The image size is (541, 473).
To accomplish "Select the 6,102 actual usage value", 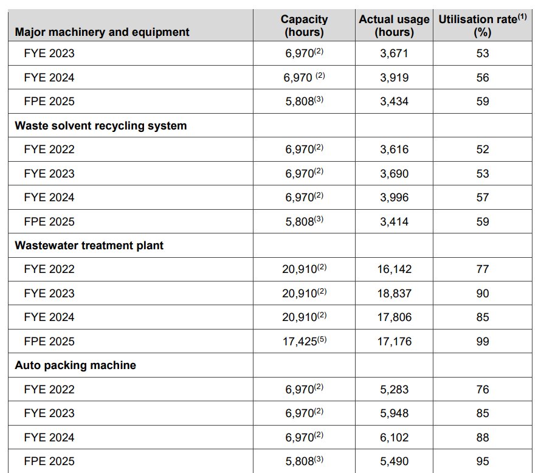I will click(x=394, y=437).
